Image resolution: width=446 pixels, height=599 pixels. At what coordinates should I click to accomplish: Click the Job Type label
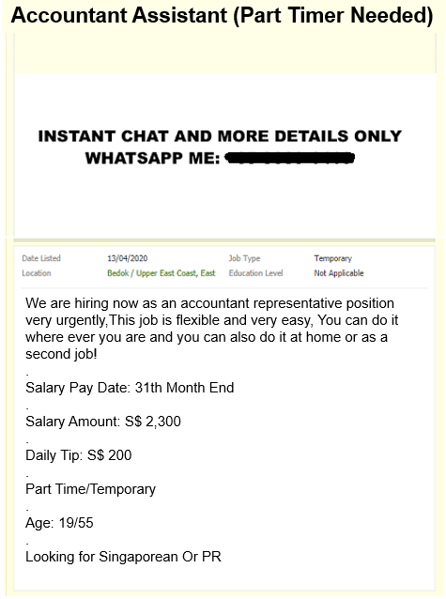point(244,258)
